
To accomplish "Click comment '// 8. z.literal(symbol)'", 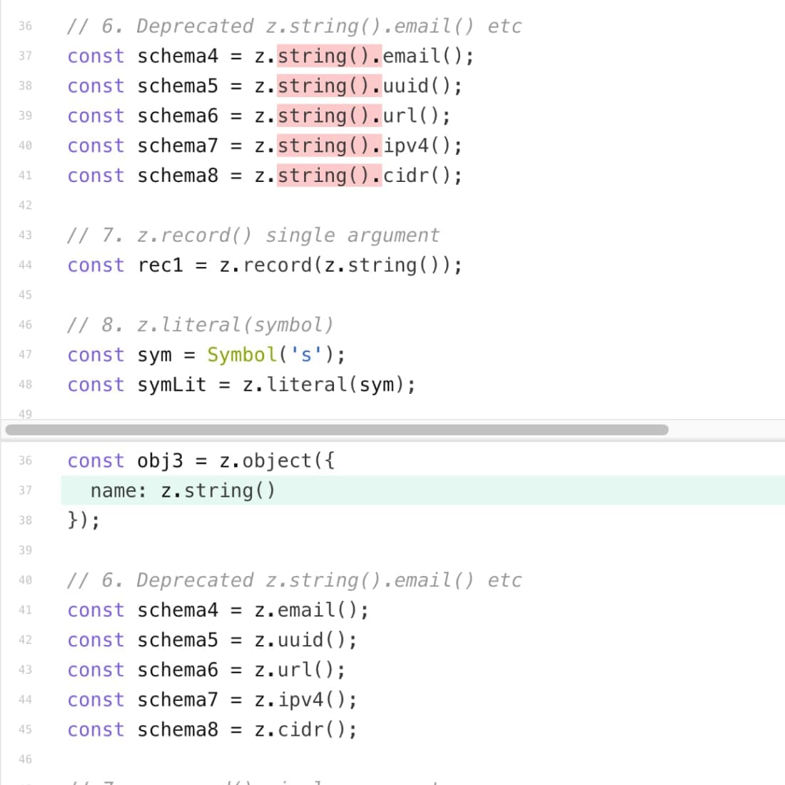I will [201, 325].
